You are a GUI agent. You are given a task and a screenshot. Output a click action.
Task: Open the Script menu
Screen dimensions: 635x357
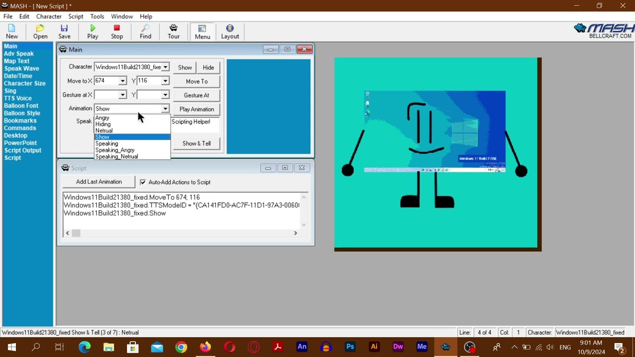click(x=76, y=16)
